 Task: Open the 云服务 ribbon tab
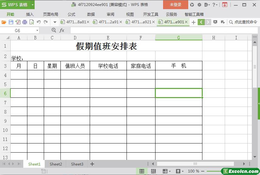pos(172,14)
